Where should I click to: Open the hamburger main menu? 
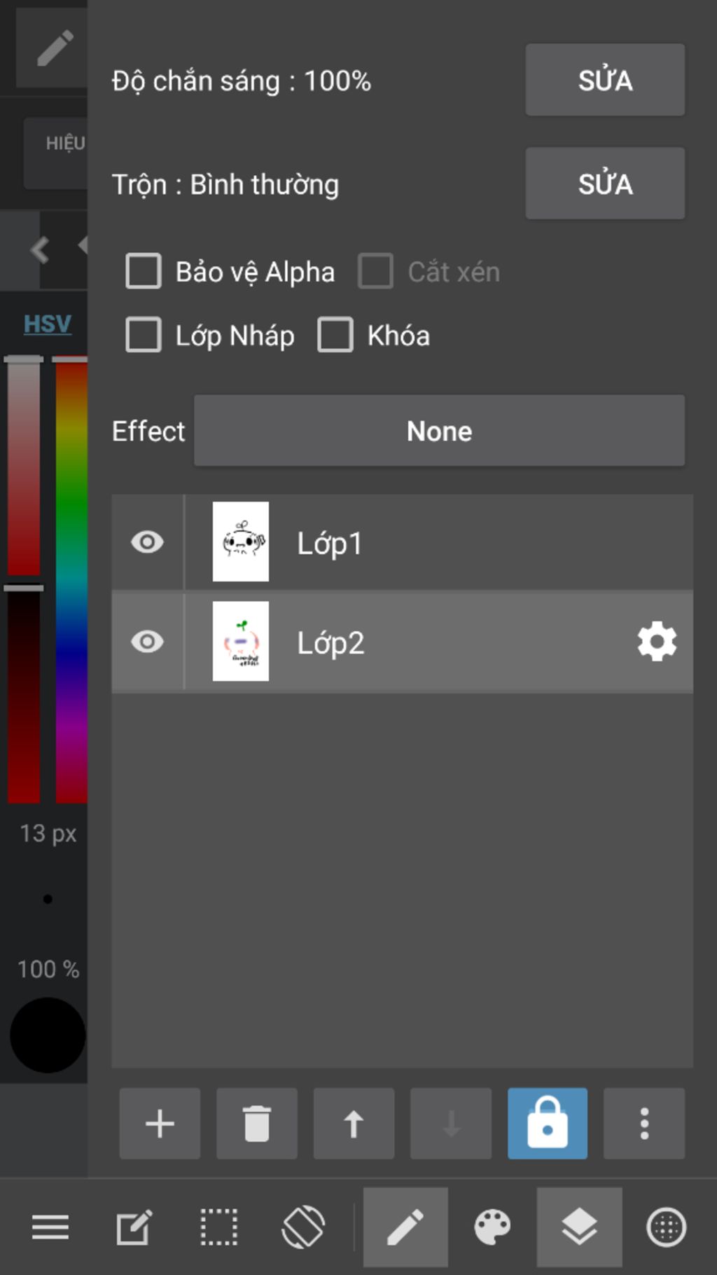[x=50, y=1227]
